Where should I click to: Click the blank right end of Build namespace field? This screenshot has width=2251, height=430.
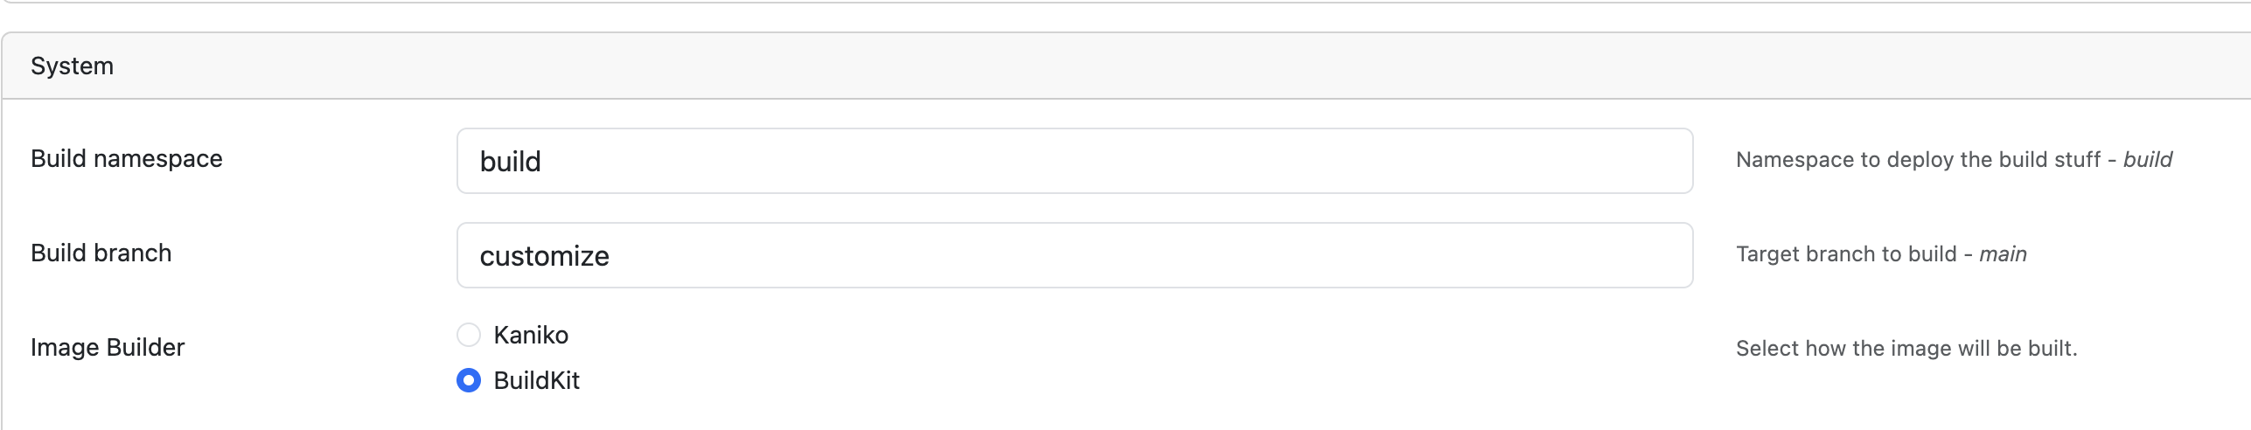coord(1618,161)
